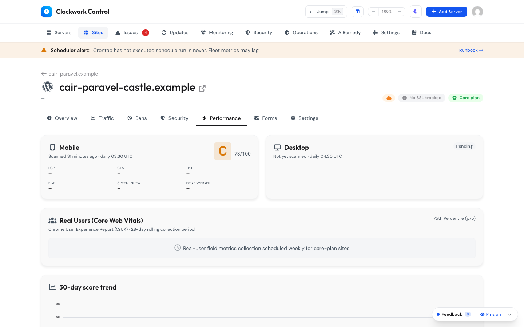Open the Operations section
This screenshot has height=327, width=524.
pos(301,33)
